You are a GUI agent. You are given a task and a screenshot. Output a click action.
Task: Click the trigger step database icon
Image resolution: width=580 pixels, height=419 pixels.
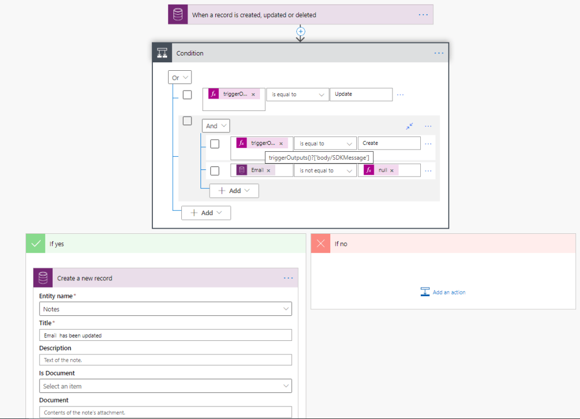click(x=178, y=15)
